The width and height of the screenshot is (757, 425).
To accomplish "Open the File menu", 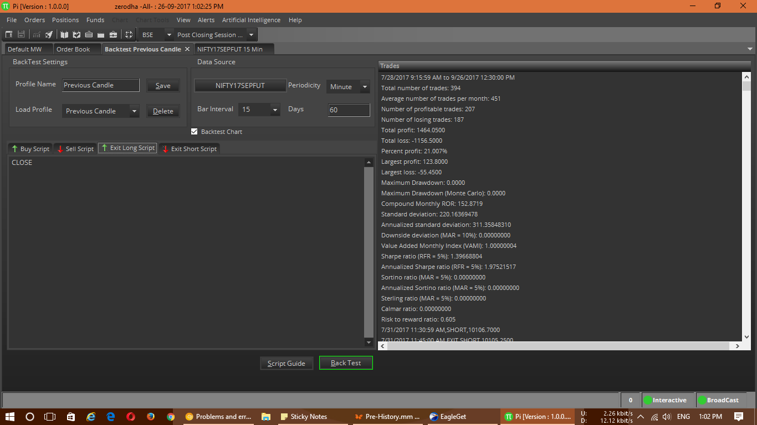I will [12, 20].
